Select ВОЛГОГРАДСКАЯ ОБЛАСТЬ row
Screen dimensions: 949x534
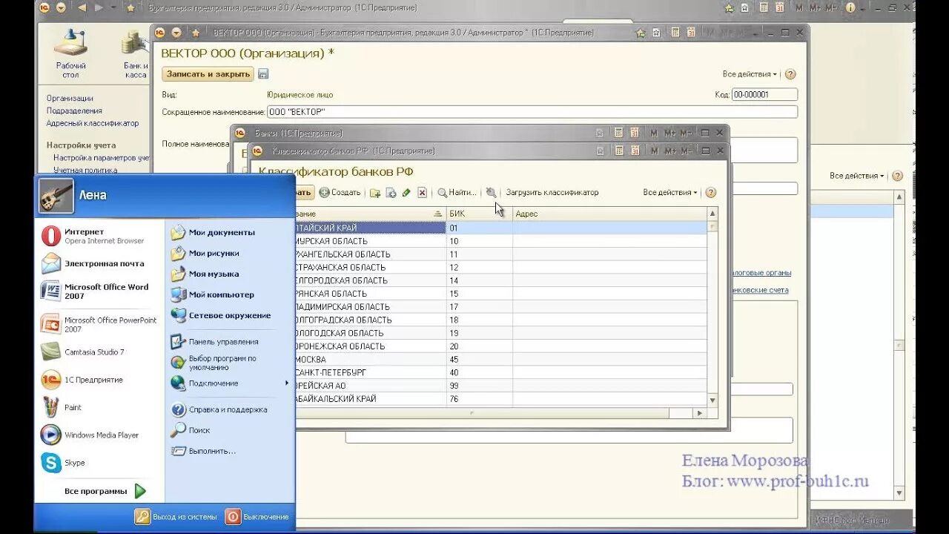[x=500, y=320]
